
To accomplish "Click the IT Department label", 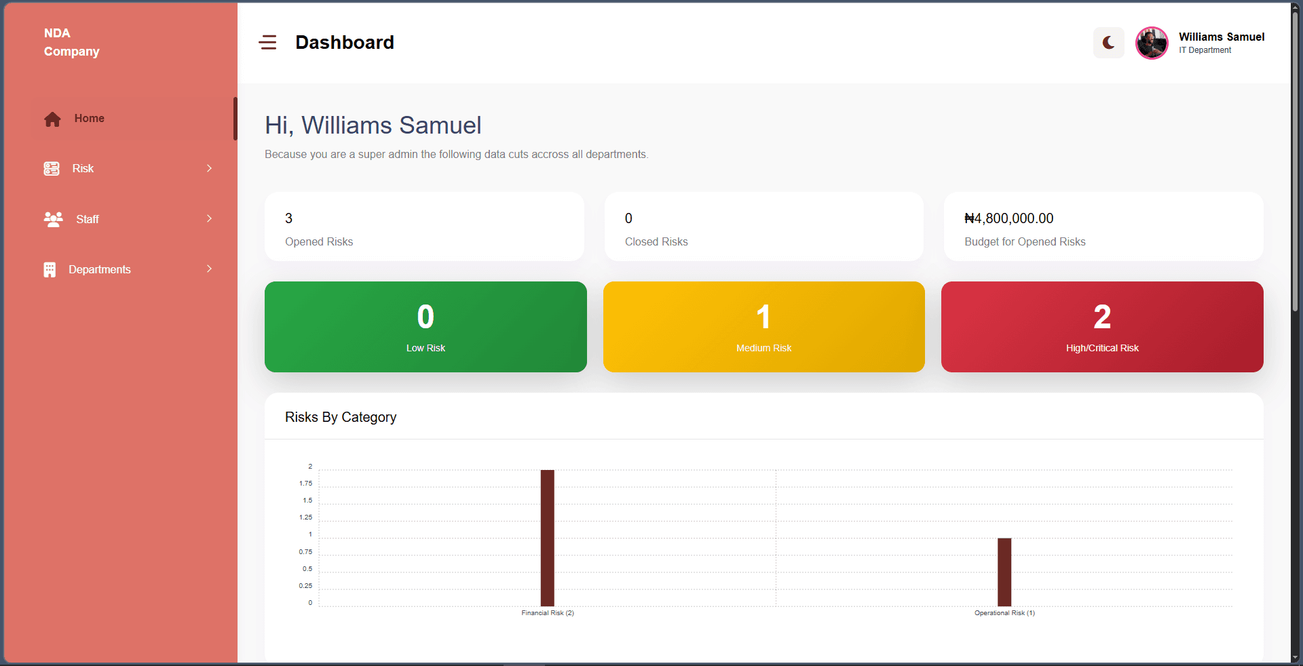I will pyautogui.click(x=1205, y=50).
